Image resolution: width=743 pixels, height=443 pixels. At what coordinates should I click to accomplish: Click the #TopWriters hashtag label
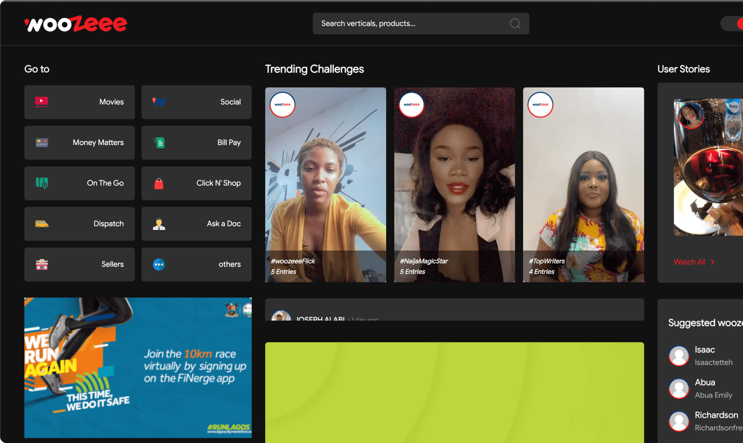(x=547, y=261)
